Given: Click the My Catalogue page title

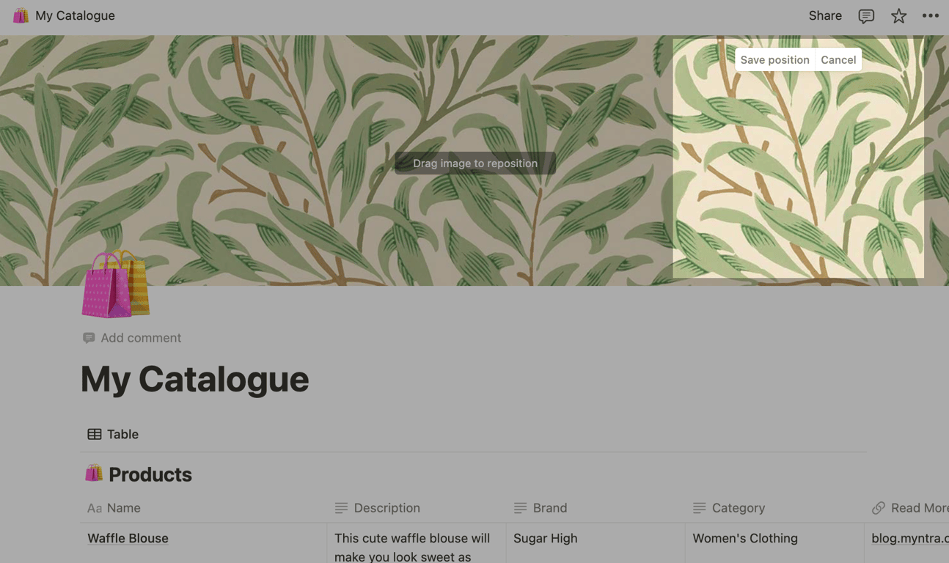Looking at the screenshot, I should [194, 379].
